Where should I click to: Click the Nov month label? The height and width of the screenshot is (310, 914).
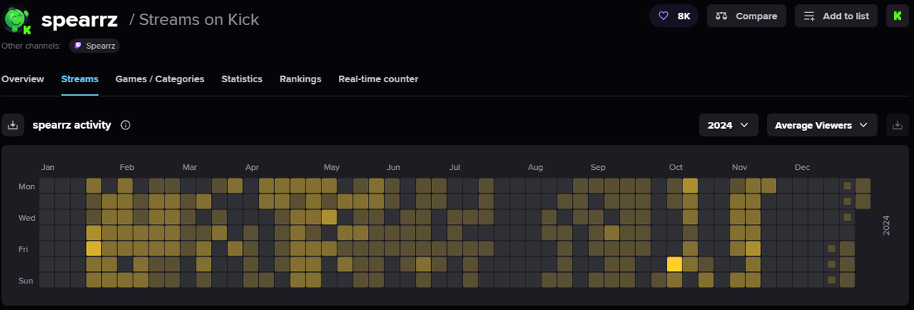pos(739,167)
